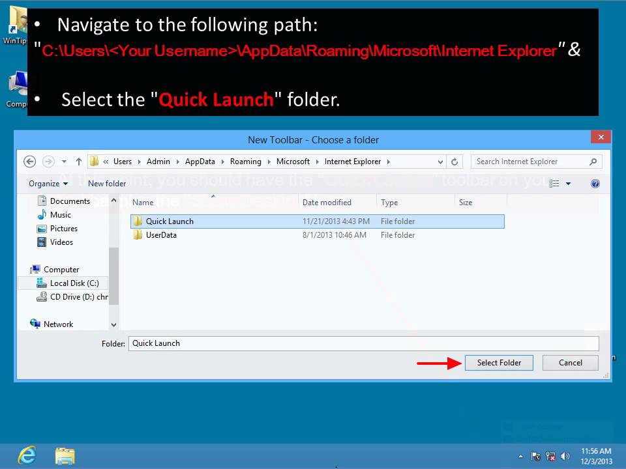Click the speaker volume icon in system tray
This screenshot has height=469, width=626.
pyautogui.click(x=565, y=456)
